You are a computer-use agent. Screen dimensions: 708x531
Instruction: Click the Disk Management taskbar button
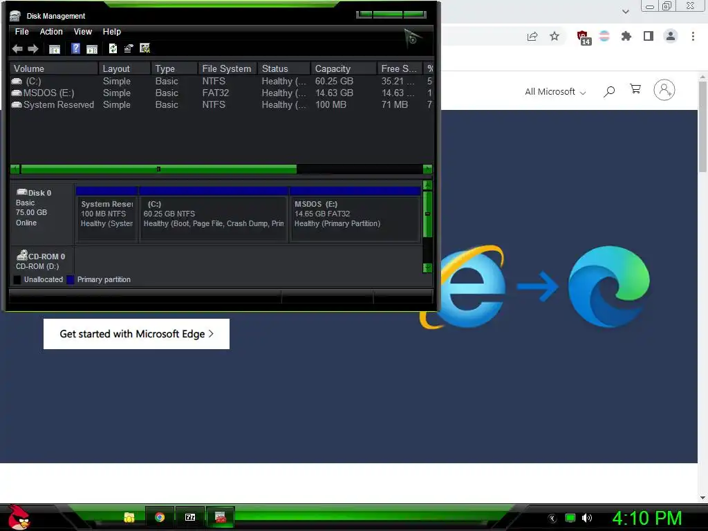pos(221,517)
